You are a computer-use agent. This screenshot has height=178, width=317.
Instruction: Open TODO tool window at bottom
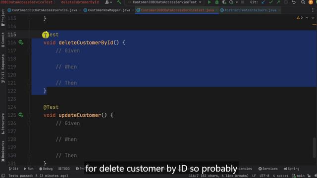point(64,169)
